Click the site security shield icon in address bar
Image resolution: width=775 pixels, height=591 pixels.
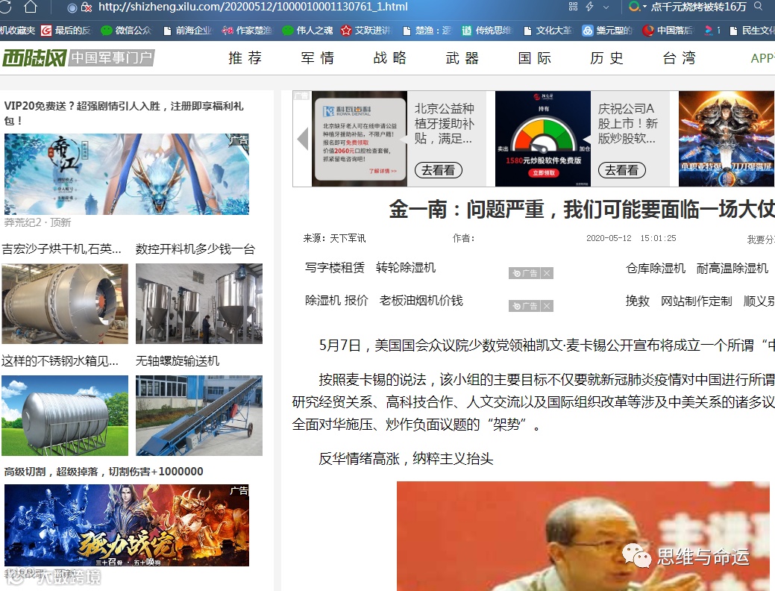point(87,7)
